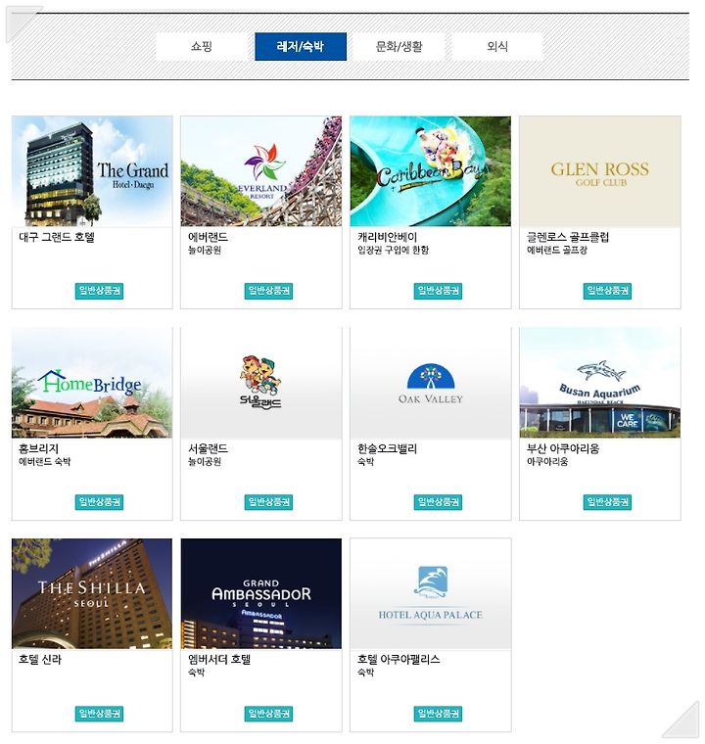
Task: Click The Shilla Seoul hotel image
Action: pyautogui.click(x=92, y=593)
